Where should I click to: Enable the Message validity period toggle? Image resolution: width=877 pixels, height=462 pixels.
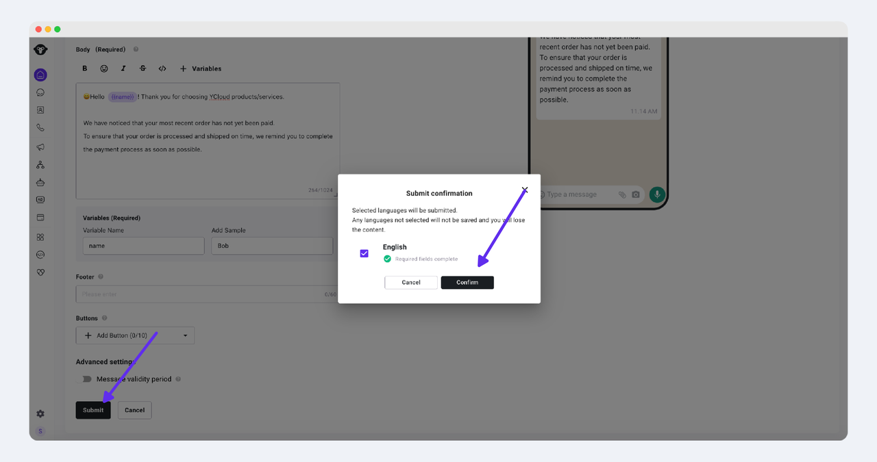click(87, 379)
